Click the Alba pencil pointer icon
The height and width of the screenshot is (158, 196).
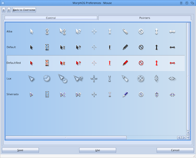125,31
